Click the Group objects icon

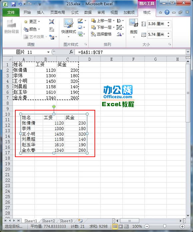119,27
